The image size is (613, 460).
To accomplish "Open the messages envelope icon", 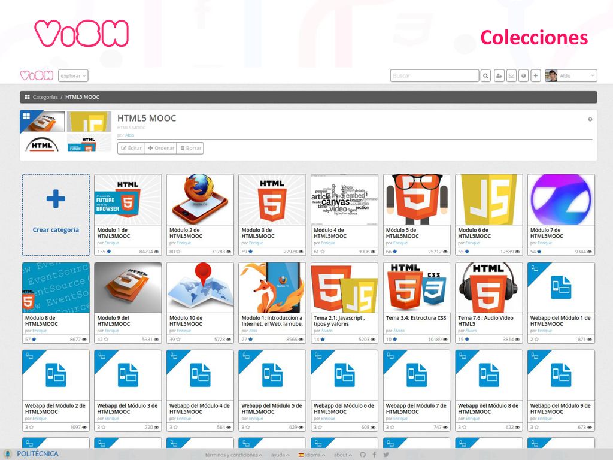I will tap(511, 76).
